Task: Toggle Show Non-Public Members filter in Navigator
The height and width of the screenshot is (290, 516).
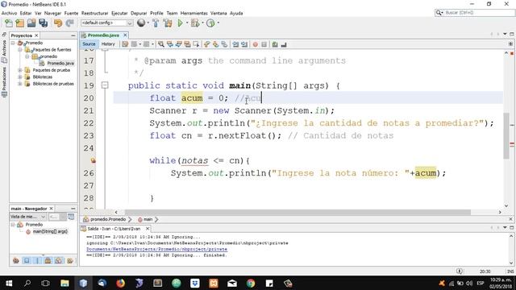Action: click(48, 261)
